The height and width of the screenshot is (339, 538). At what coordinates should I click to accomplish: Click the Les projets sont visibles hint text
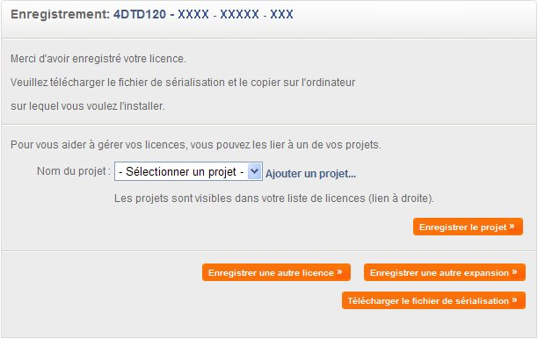click(x=274, y=198)
